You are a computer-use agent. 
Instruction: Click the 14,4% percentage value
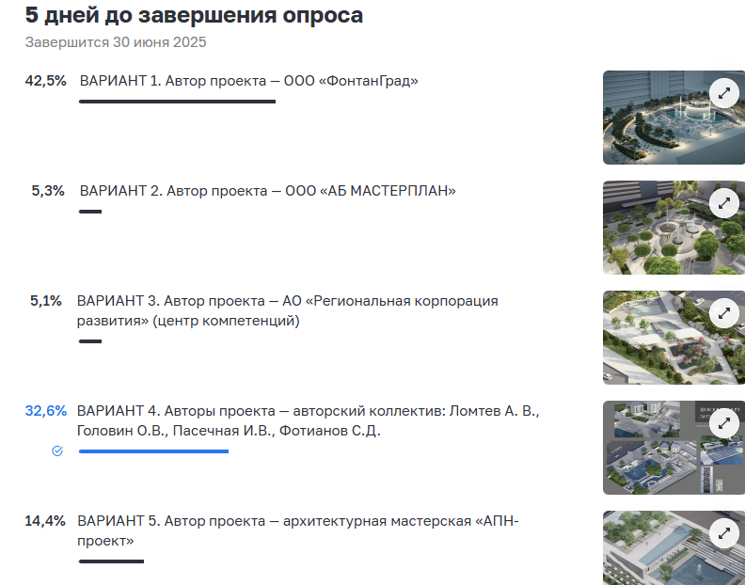point(45,521)
